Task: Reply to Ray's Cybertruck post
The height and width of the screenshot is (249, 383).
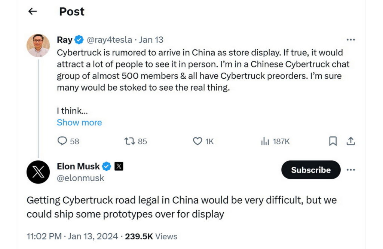Action: 62,141
